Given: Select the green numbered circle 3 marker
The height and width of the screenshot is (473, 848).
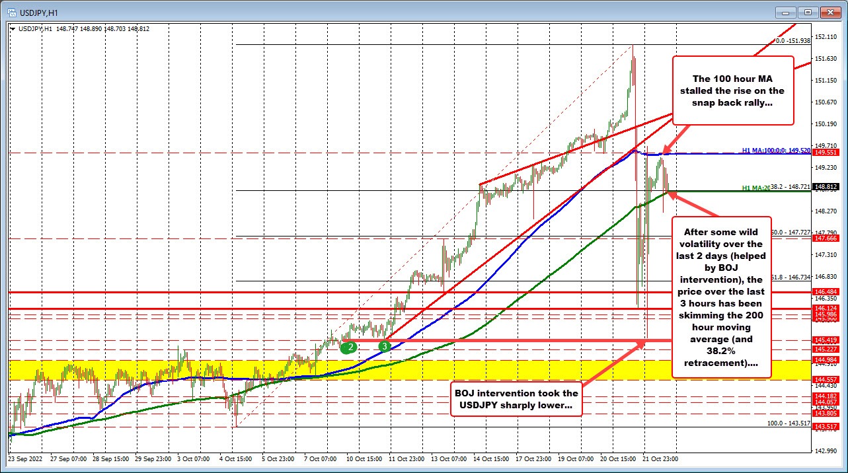Looking at the screenshot, I should (384, 346).
